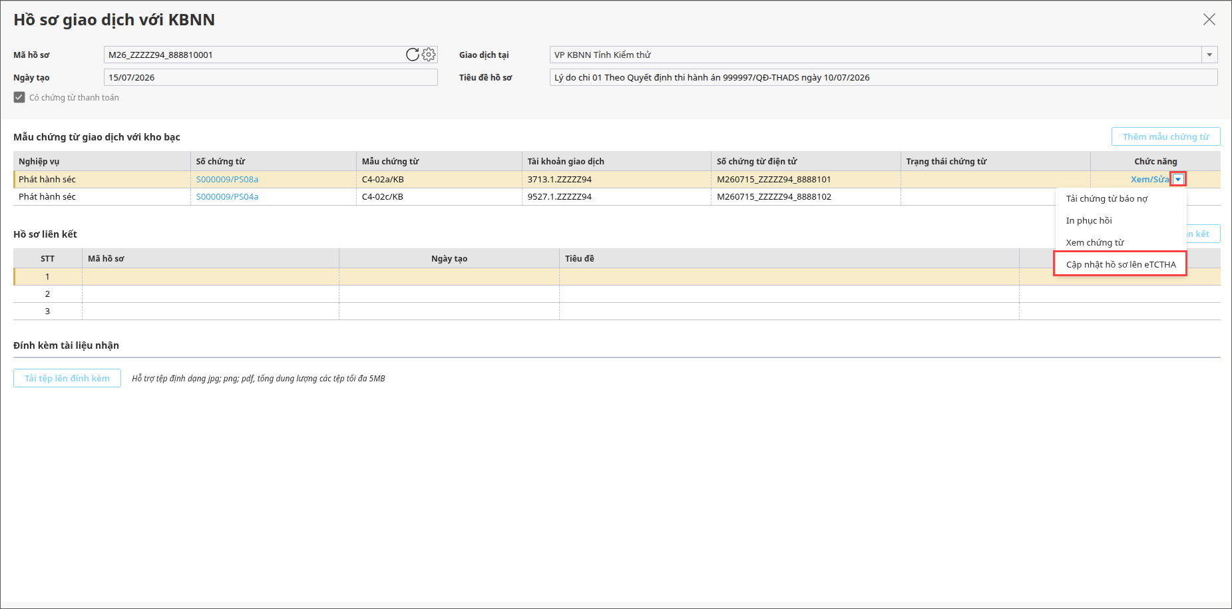1232x609 pixels.
Task: Click the Tiêu đề hồ sơ text field
Action: [883, 77]
